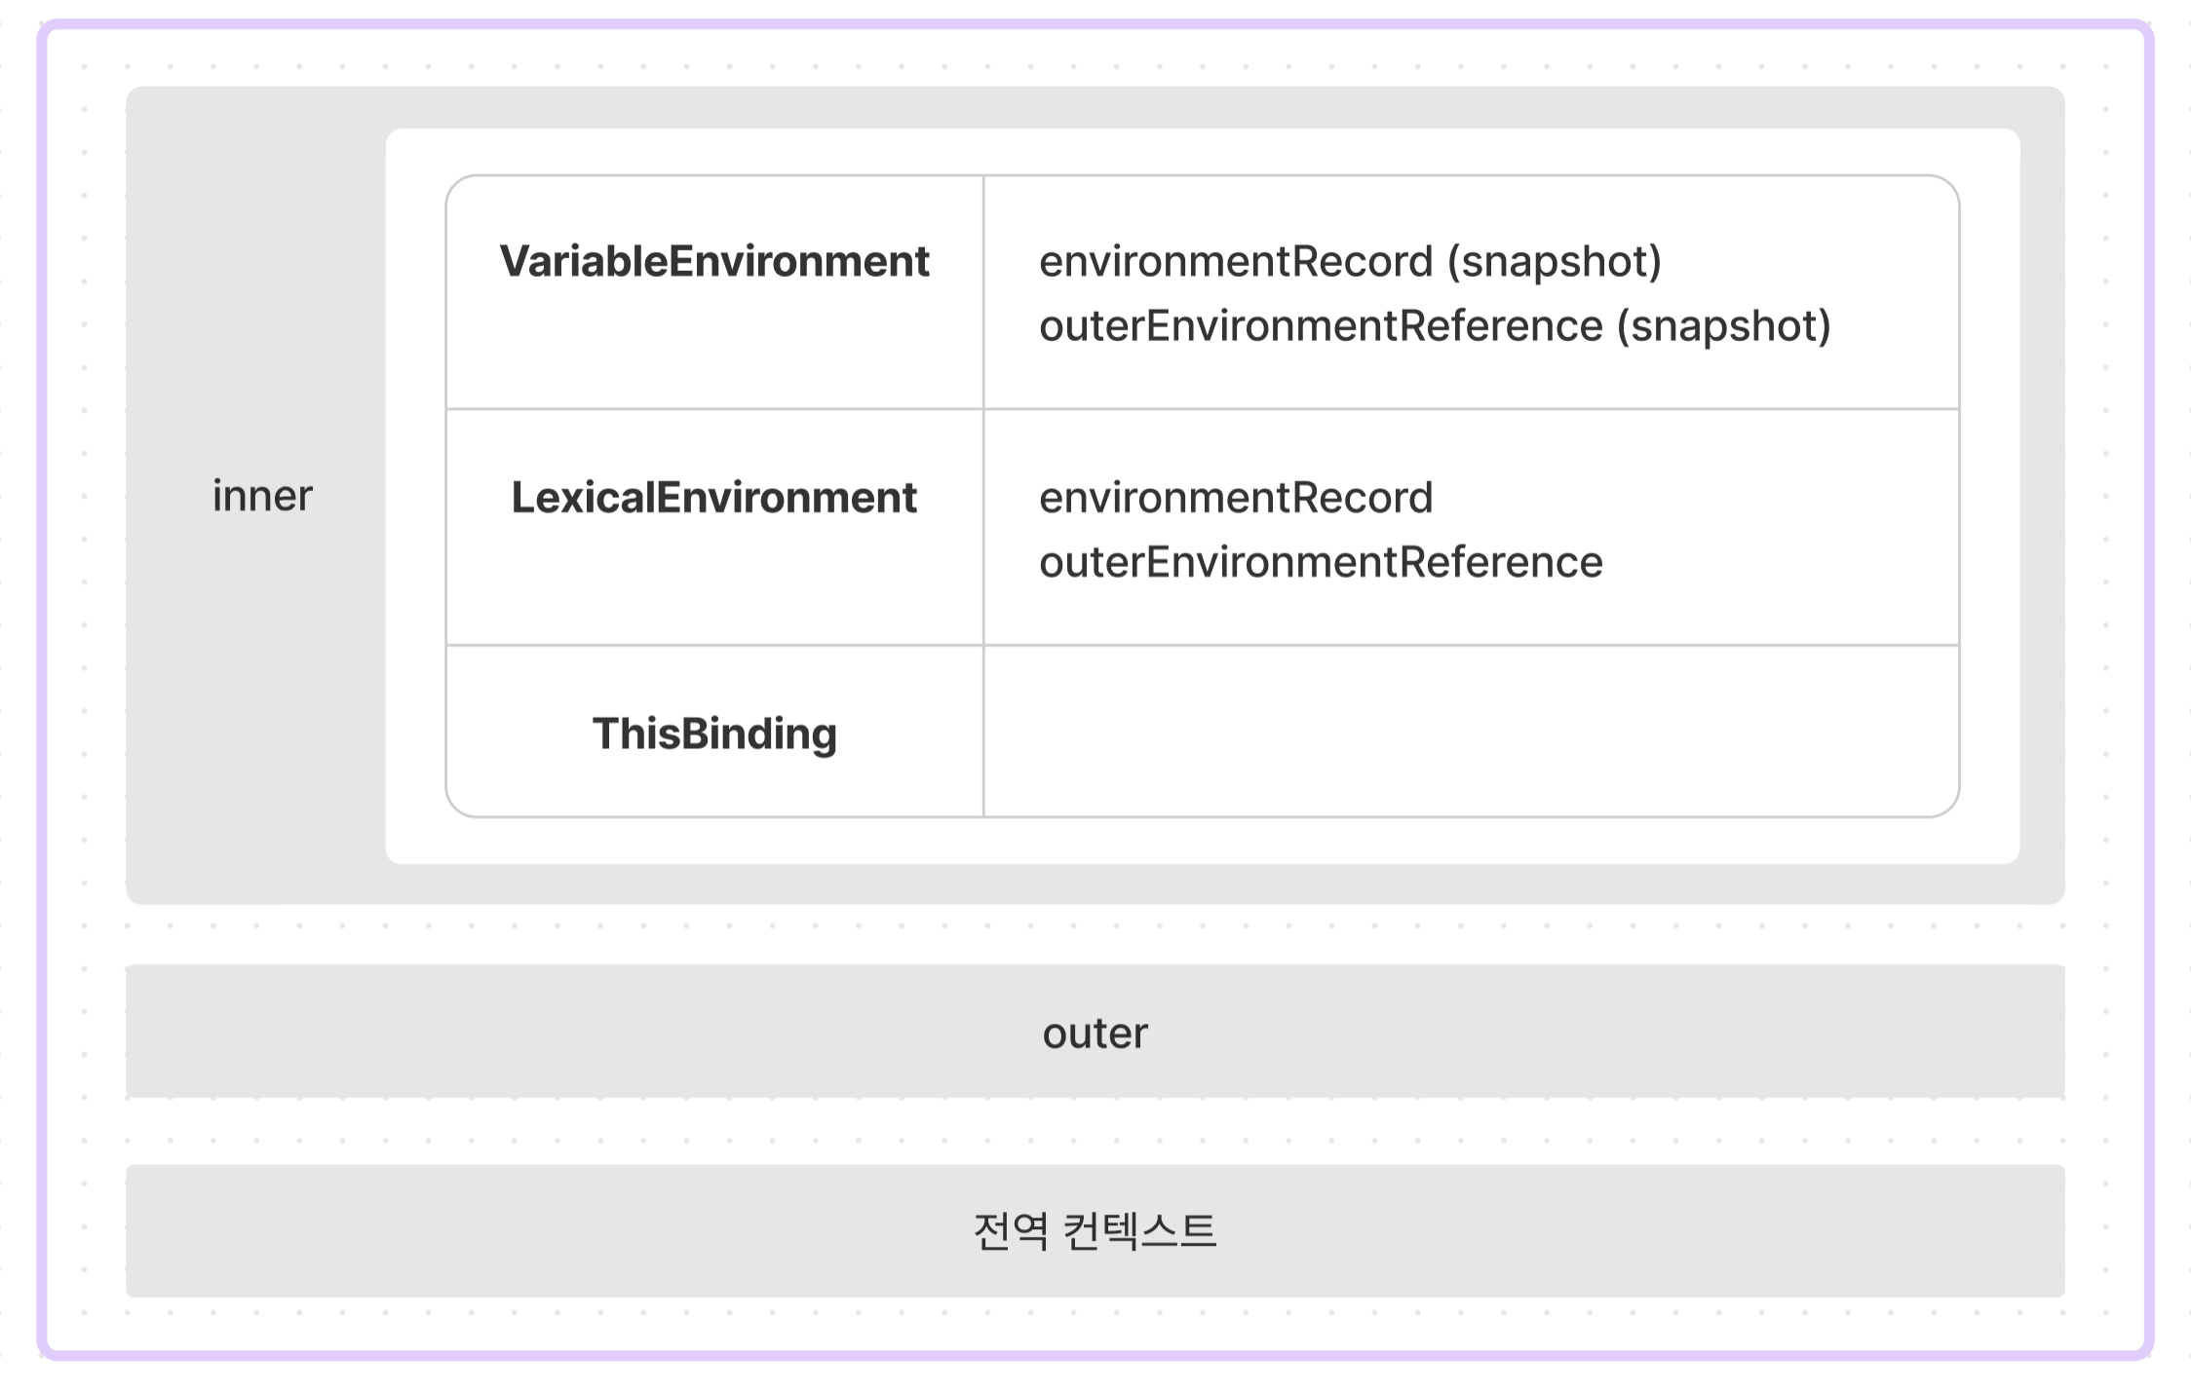
Task: Click dotted gap between outer and 전역 컨텍스트
Action: [x=1095, y=1131]
